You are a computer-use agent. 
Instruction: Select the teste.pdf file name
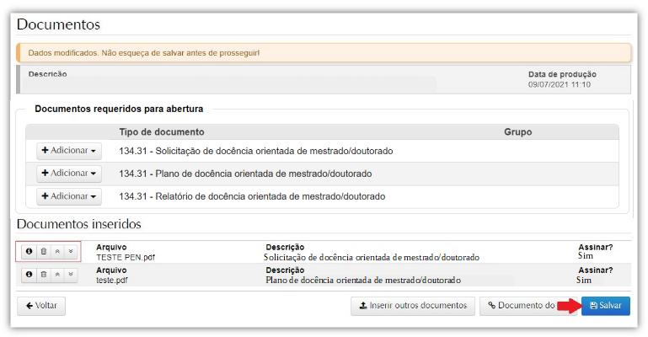(112, 280)
